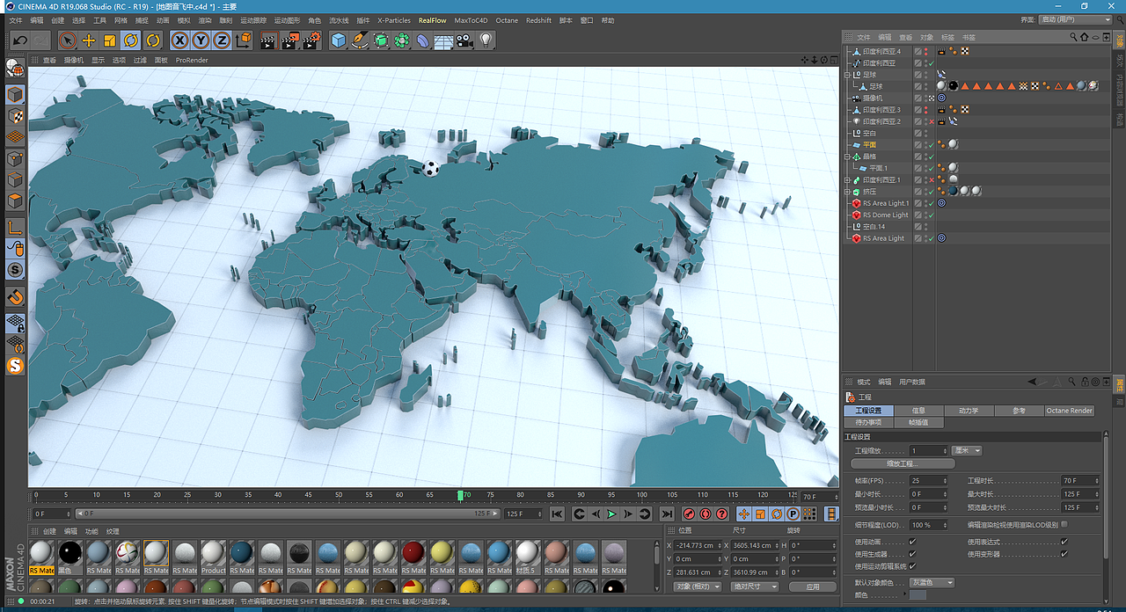Select the Live Selection arrow tool
The width and height of the screenshot is (1126, 612).
pos(68,40)
